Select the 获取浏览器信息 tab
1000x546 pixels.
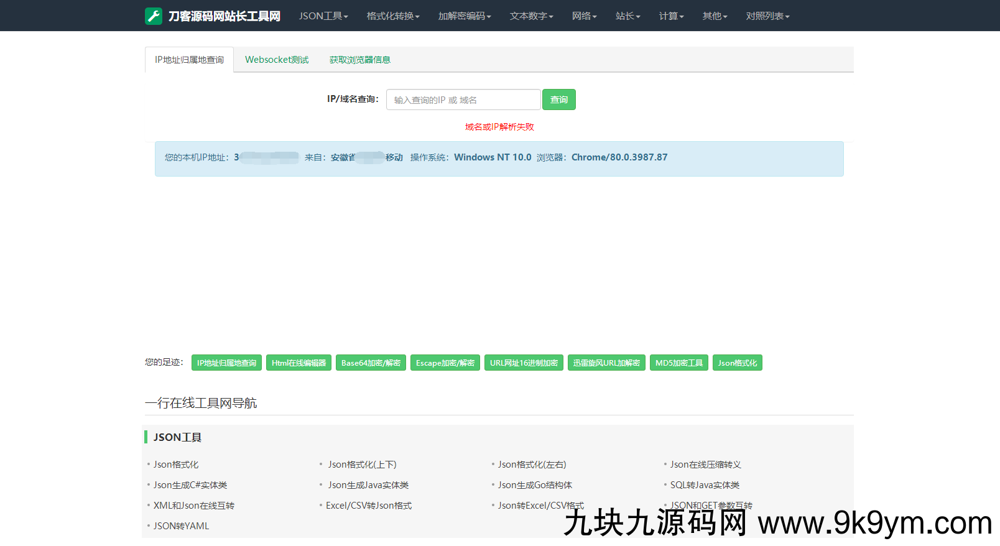(x=359, y=60)
